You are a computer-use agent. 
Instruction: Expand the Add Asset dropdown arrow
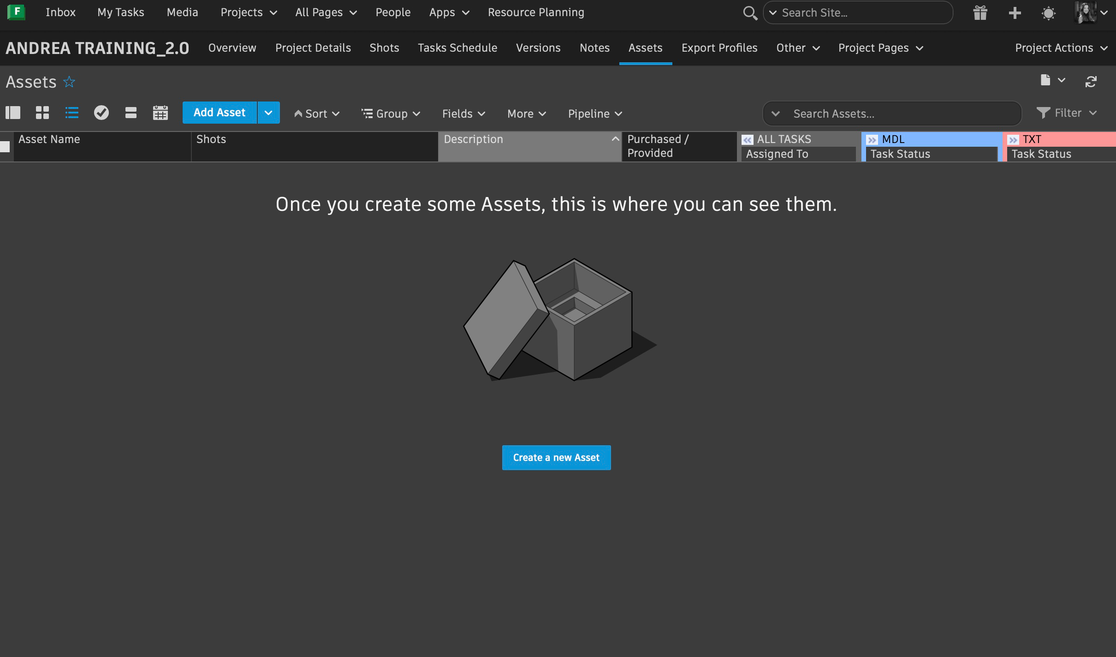(x=268, y=113)
